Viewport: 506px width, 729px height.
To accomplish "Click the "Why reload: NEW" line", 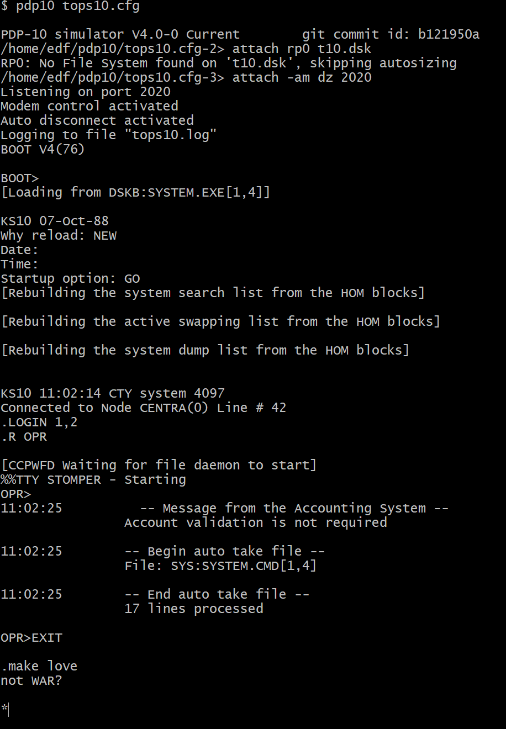I will pos(59,236).
